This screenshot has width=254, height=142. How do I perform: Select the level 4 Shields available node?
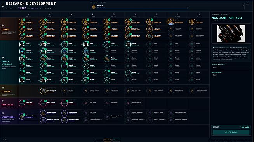86,52
